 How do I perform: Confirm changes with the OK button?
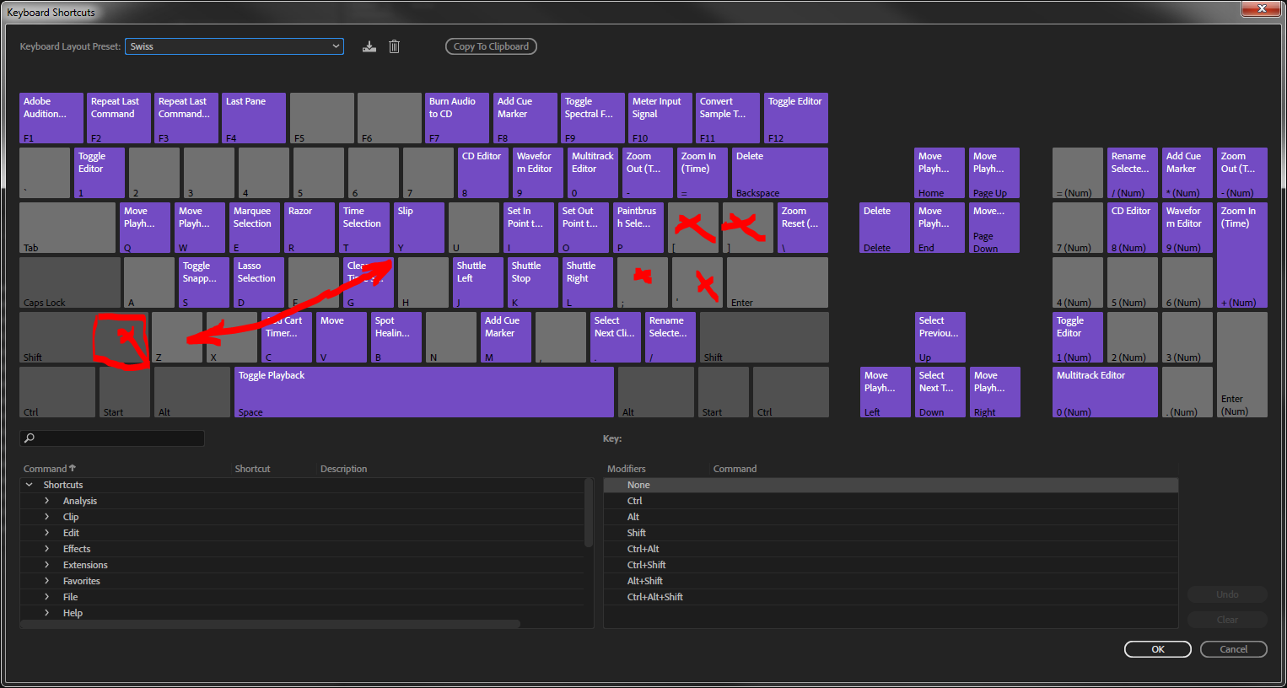click(1157, 648)
